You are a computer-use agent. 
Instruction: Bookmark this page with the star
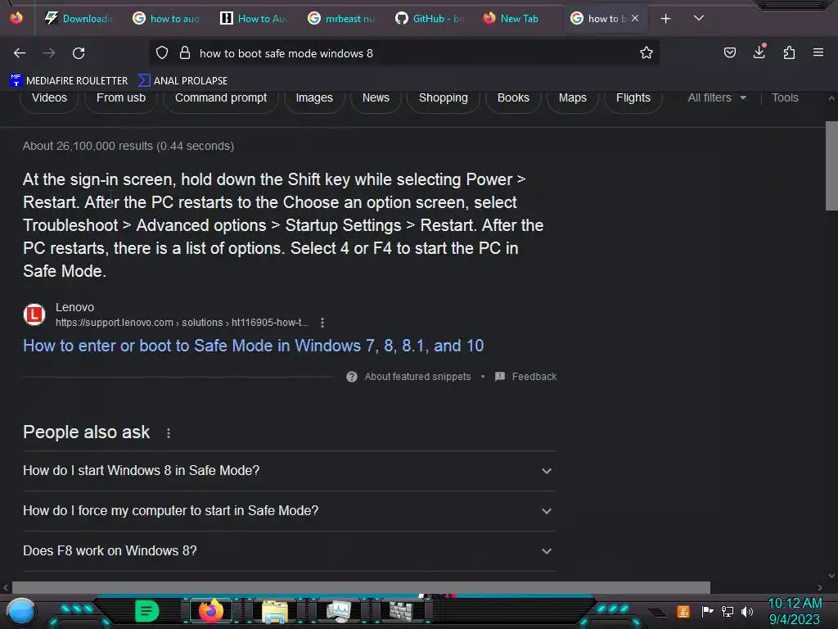click(x=647, y=53)
